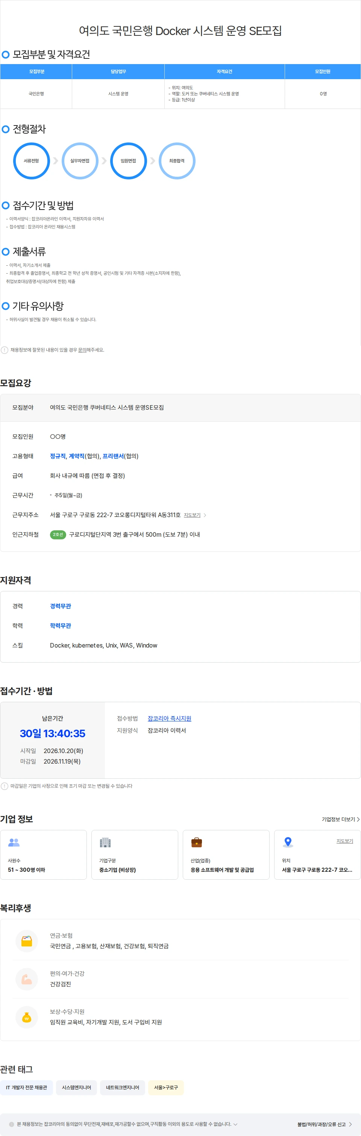The height and width of the screenshot is (1136, 361).
Task: Click the 담당업무 table header
Action: pyautogui.click(x=118, y=72)
